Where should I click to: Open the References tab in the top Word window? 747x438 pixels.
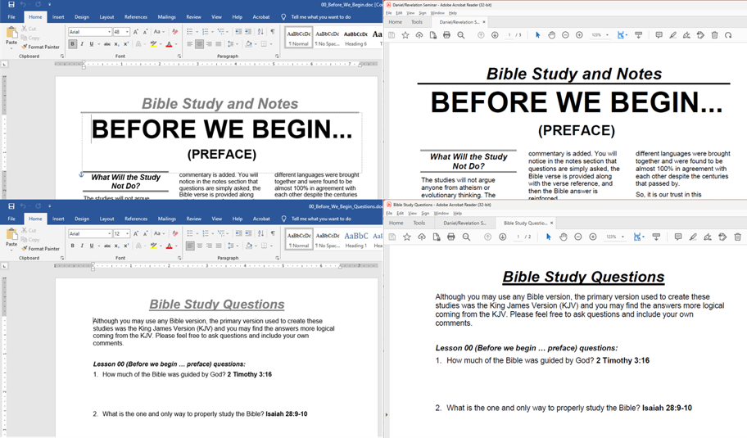point(136,16)
